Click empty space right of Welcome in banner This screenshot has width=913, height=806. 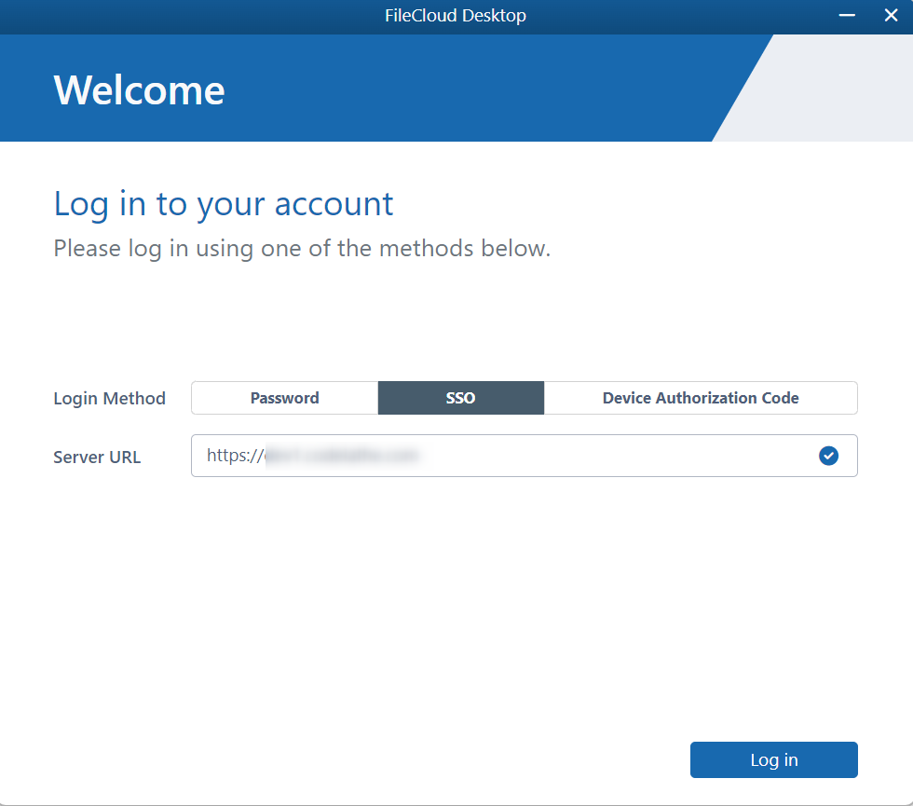point(466,90)
